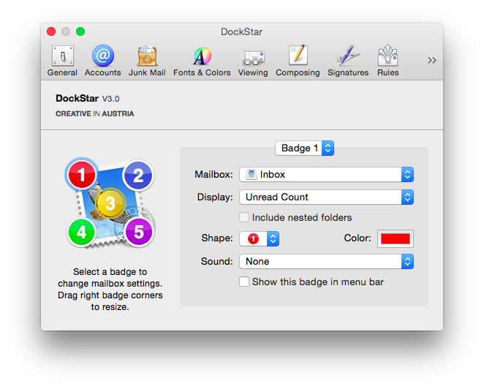Open the red Color well
484x389 pixels.
click(x=396, y=238)
